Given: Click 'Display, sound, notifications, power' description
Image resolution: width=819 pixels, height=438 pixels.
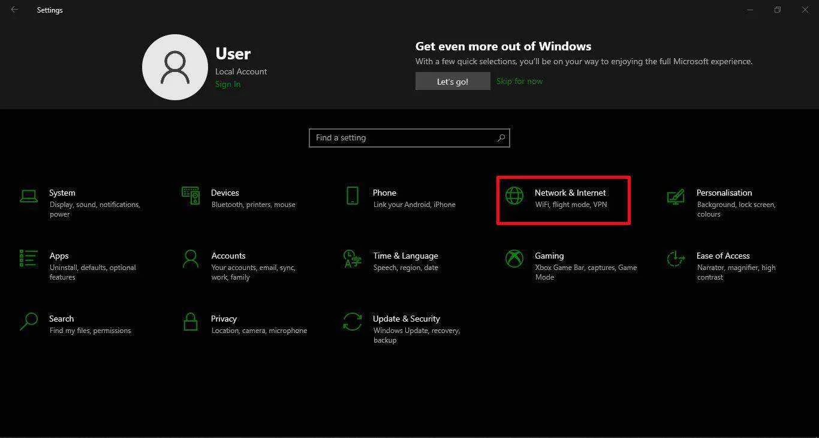Looking at the screenshot, I should click(x=95, y=209).
